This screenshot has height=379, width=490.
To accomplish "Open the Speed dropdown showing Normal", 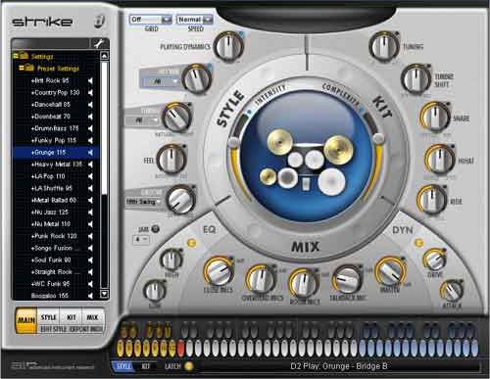I will tap(195, 20).
